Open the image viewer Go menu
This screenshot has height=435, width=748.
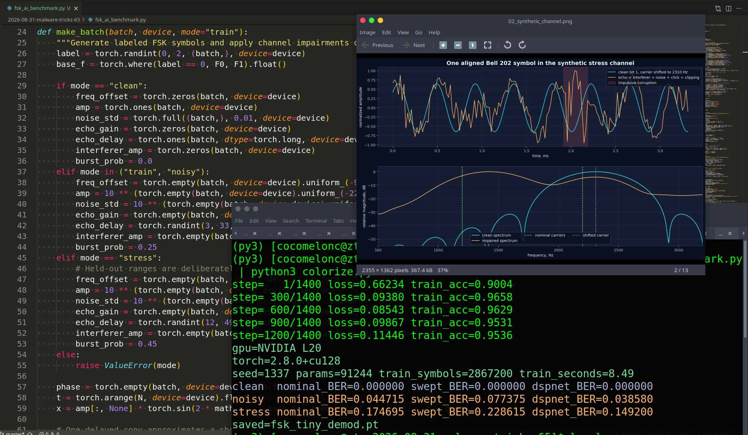coord(419,33)
